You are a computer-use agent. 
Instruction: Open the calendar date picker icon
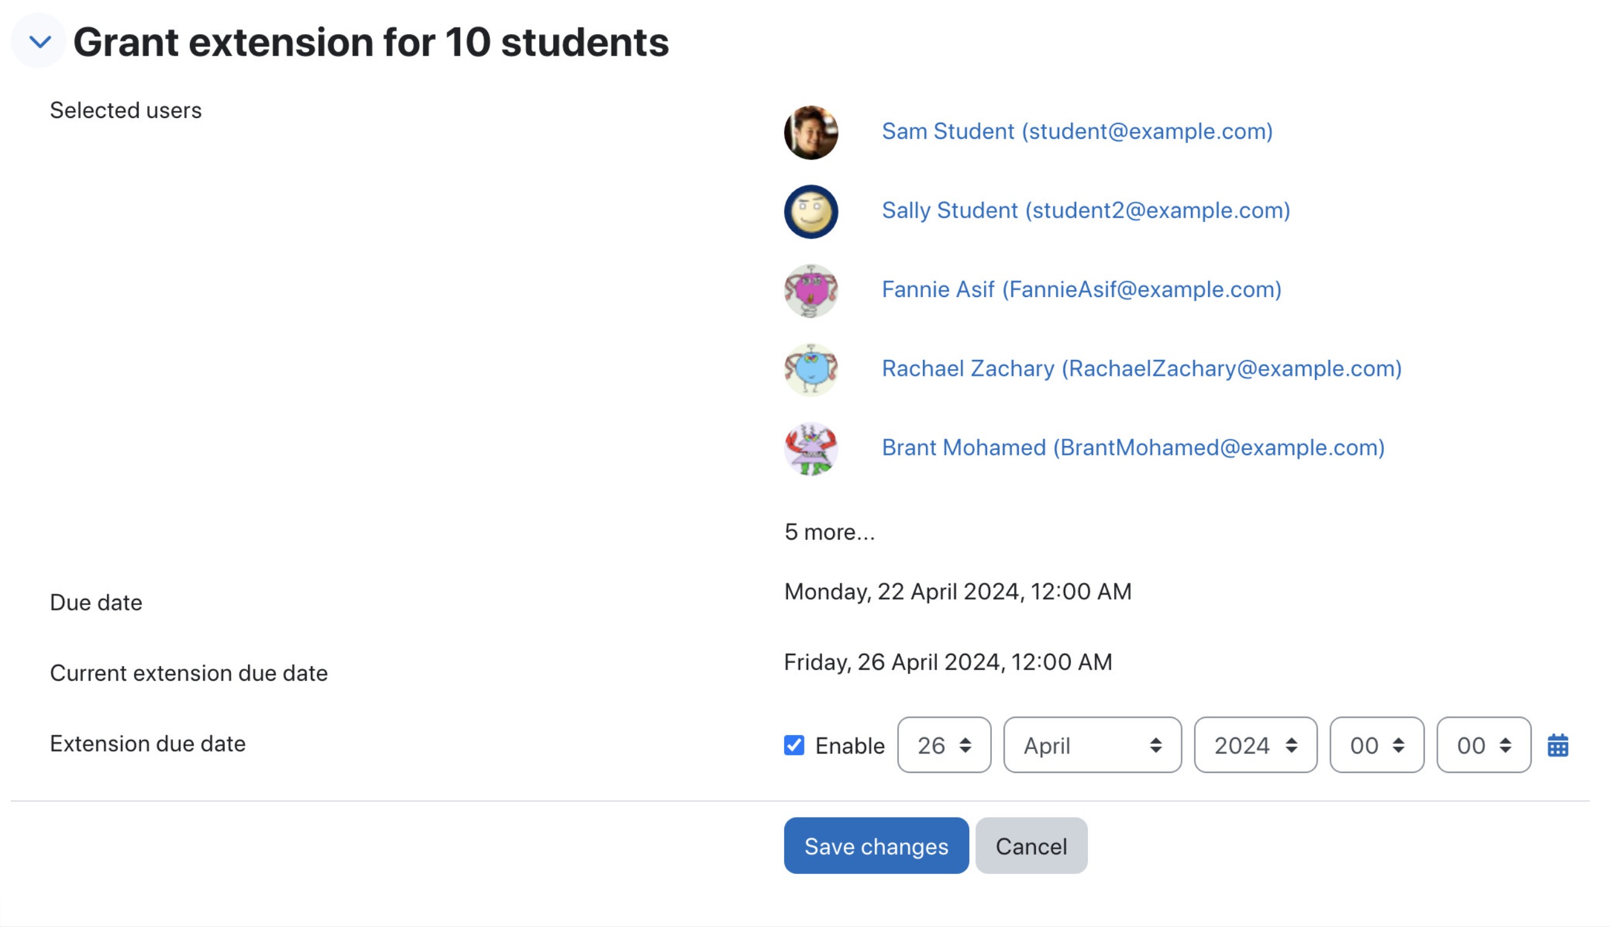coord(1557,745)
